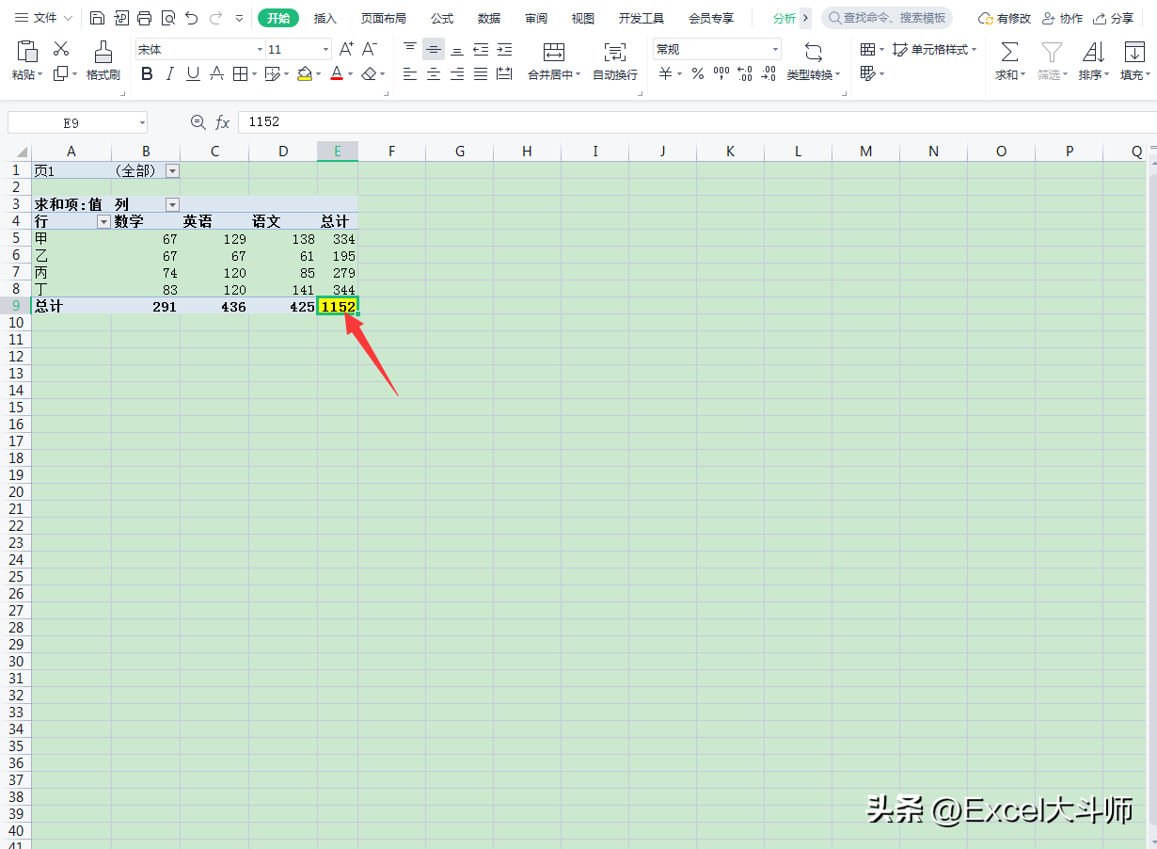This screenshot has height=849, width=1157.
Task: Toggle Italic formatting
Action: point(169,73)
